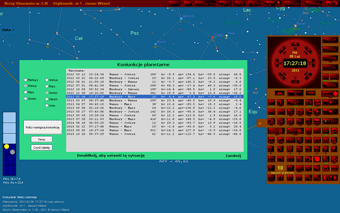Open Notepad from the top bar
The height and width of the screenshot is (213, 340).
[x=292, y=3]
